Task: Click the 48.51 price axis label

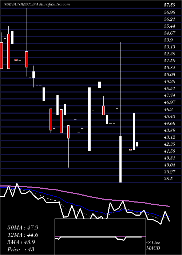Action: click(169, 89)
